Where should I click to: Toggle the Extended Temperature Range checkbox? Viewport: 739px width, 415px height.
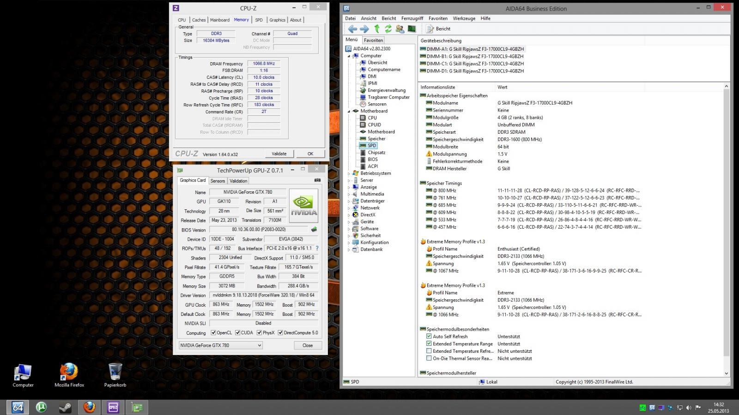[x=429, y=344]
